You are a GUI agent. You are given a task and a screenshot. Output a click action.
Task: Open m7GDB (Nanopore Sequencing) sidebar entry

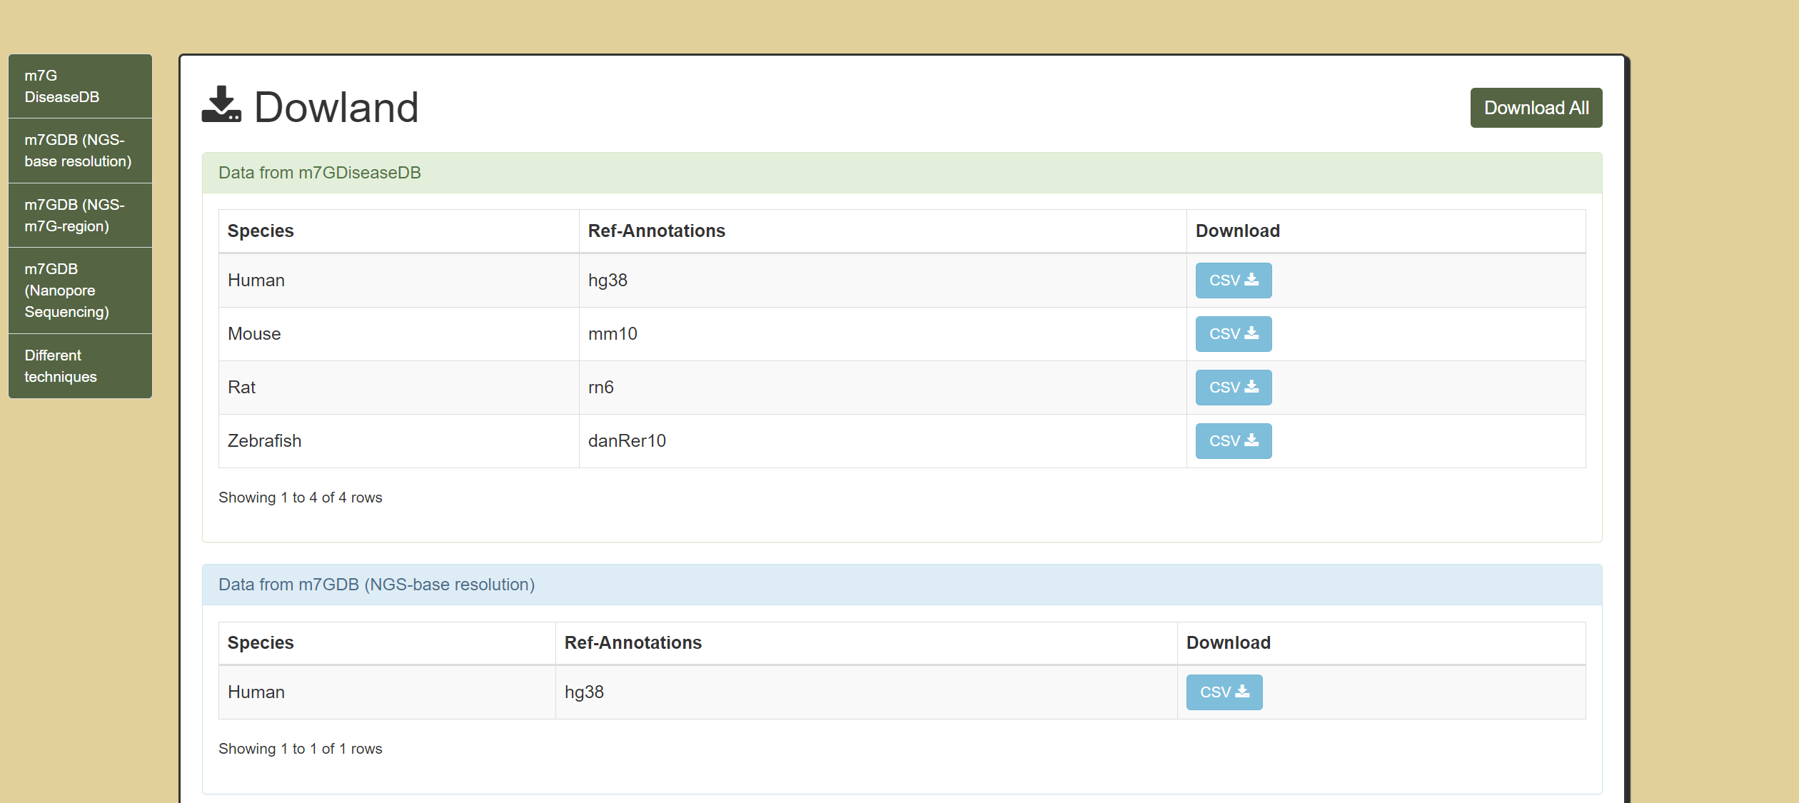[80, 291]
